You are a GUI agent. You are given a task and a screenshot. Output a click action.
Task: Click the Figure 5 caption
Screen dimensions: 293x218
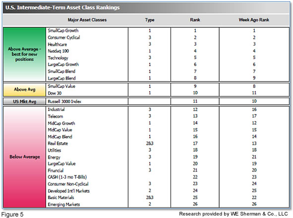click(x=12, y=214)
